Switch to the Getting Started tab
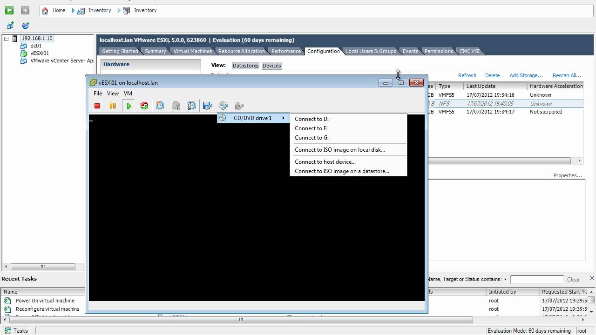 120,51
